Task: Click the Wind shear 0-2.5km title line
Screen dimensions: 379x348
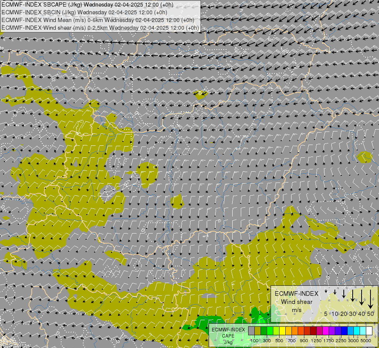Action: pyautogui.click(x=100, y=28)
